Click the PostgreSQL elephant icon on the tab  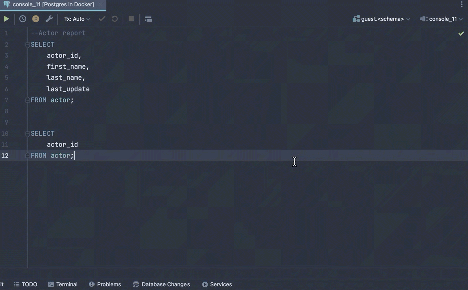click(6, 4)
